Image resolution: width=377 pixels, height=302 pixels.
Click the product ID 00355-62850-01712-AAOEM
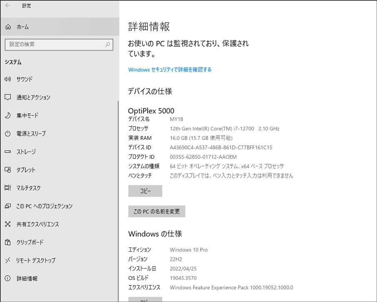203,157
